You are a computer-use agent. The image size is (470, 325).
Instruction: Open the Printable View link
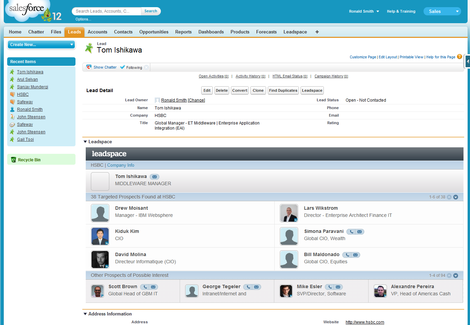tap(412, 57)
